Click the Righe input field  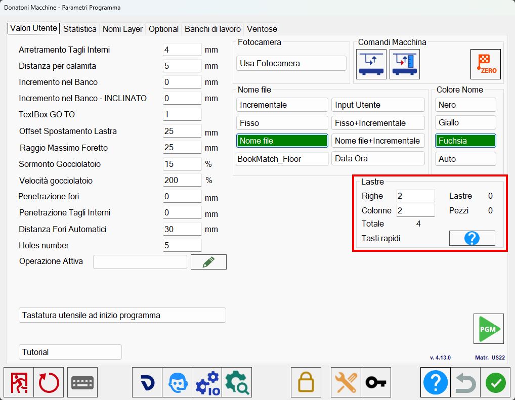point(415,196)
